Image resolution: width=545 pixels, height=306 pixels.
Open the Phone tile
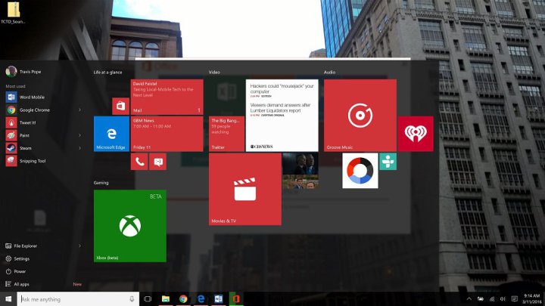[x=139, y=162]
